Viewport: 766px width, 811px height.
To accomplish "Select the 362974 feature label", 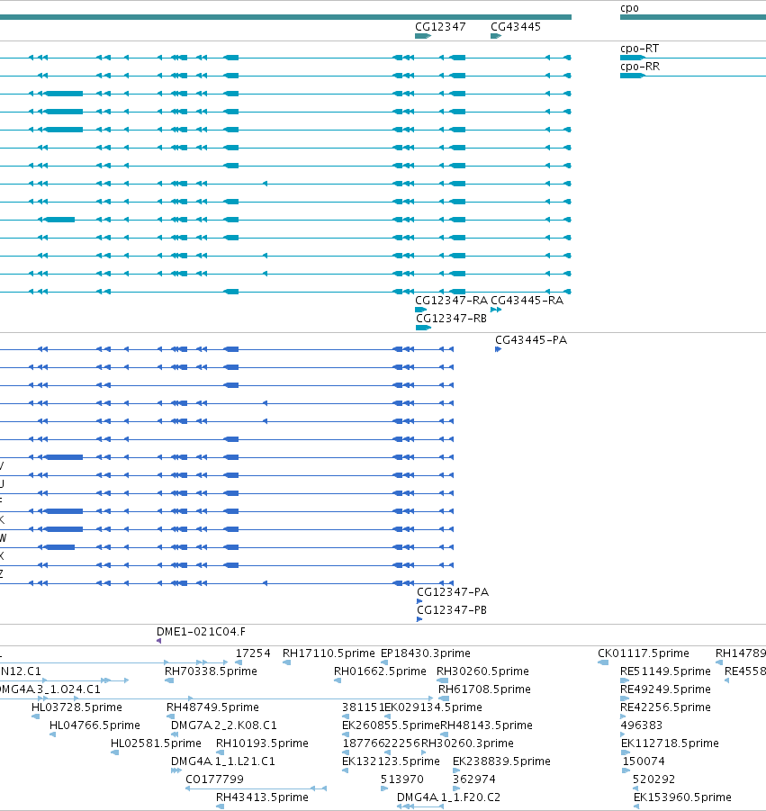I will pyautogui.click(x=473, y=779).
